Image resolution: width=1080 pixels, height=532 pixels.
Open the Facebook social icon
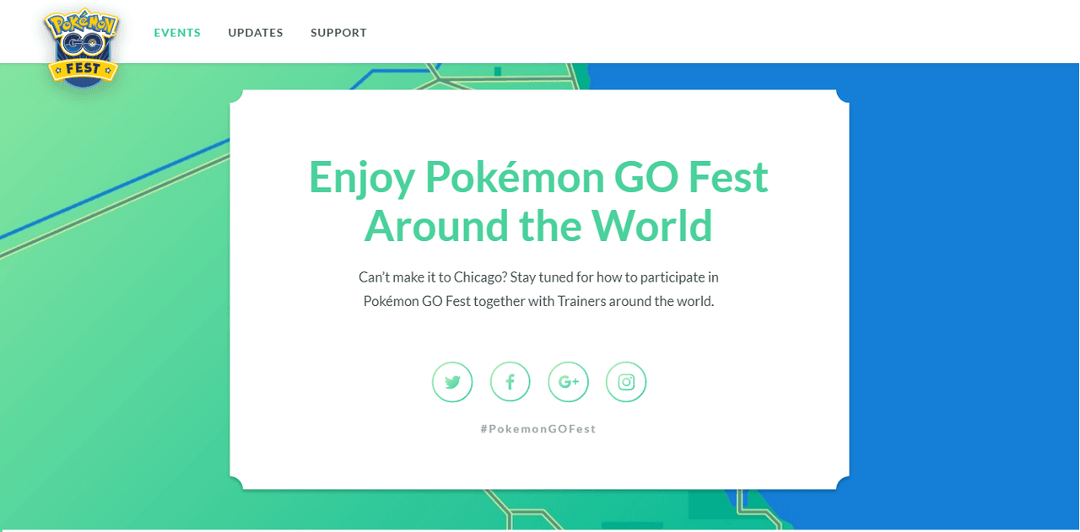[510, 382]
